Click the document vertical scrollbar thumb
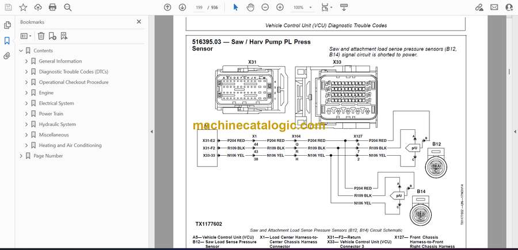 tap(509, 72)
